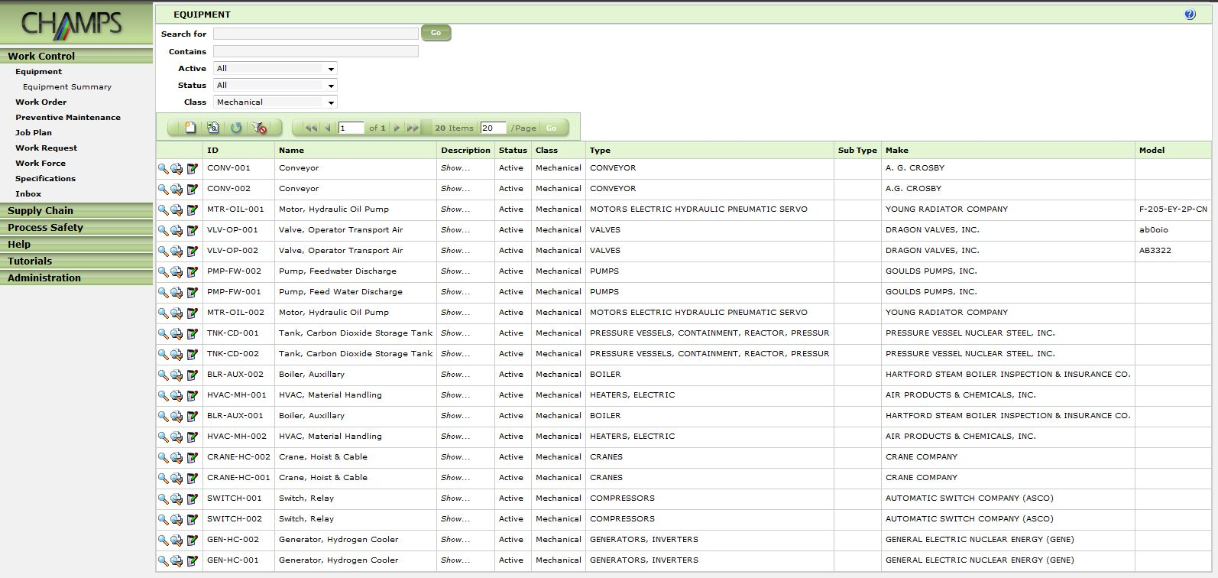Open Inbox in sidebar
The height and width of the screenshot is (578, 1218).
tap(28, 194)
